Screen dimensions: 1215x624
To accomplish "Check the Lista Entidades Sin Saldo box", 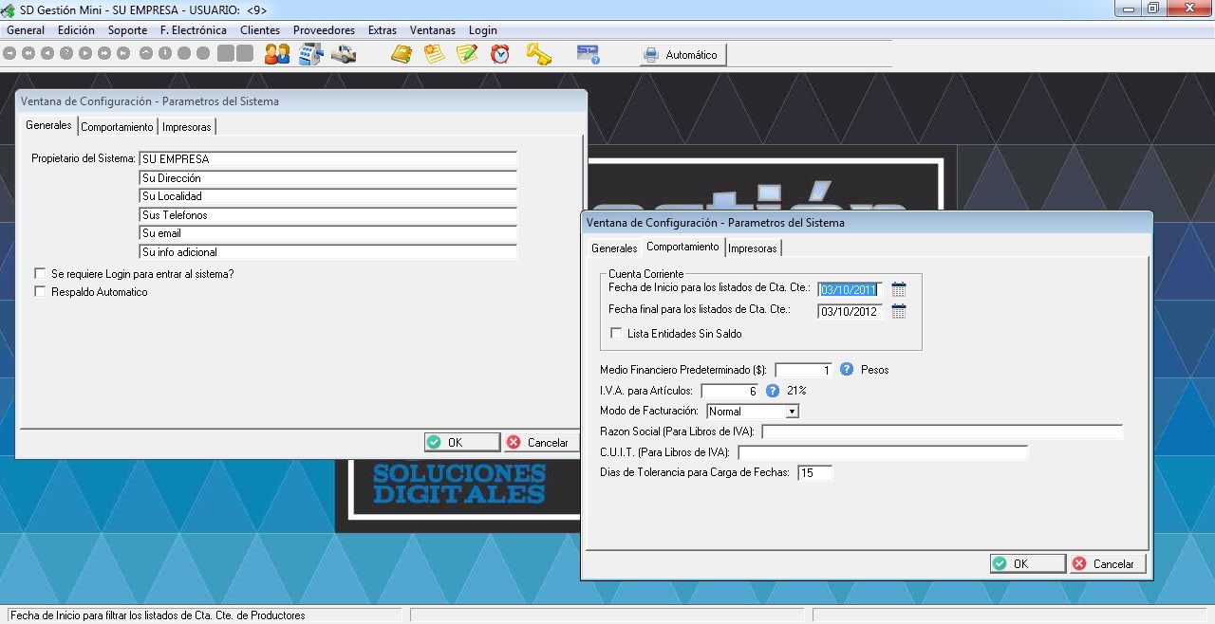I will click(616, 334).
